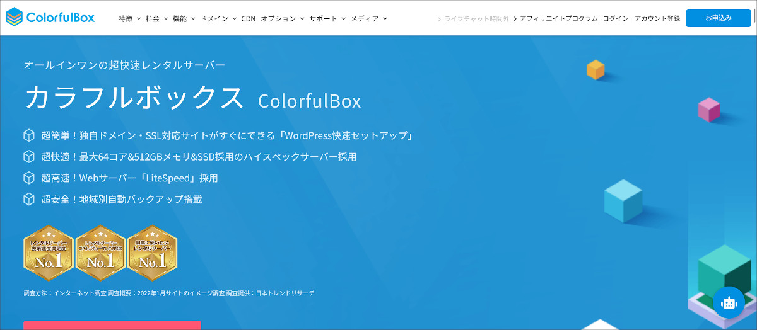Click the cube icon beside 超快適 line
Image resolution: width=757 pixels, height=330 pixels.
[x=29, y=156]
